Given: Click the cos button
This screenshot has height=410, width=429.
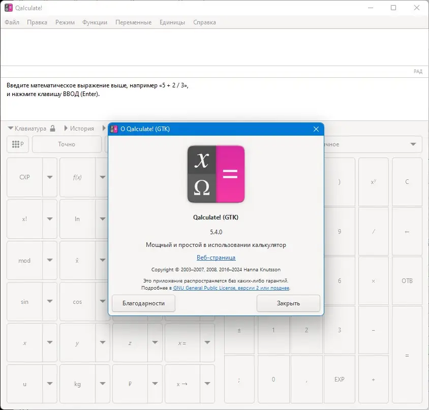Looking at the screenshot, I should 77,302.
